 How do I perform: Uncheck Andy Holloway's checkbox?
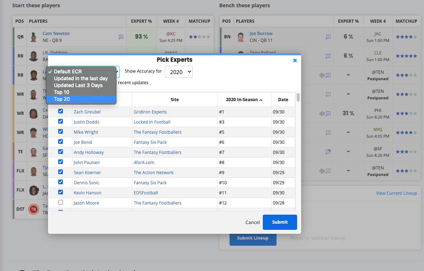pyautogui.click(x=61, y=152)
